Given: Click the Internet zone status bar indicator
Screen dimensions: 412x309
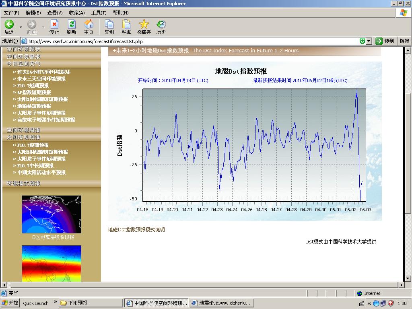Looking at the screenshot, I should [369, 293].
